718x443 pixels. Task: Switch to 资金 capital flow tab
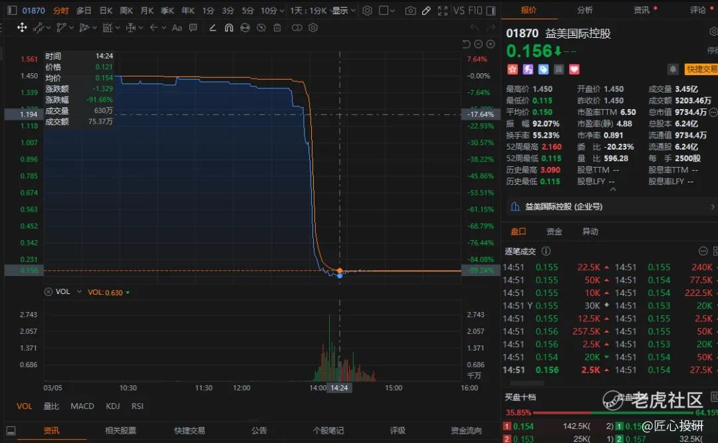click(x=554, y=231)
